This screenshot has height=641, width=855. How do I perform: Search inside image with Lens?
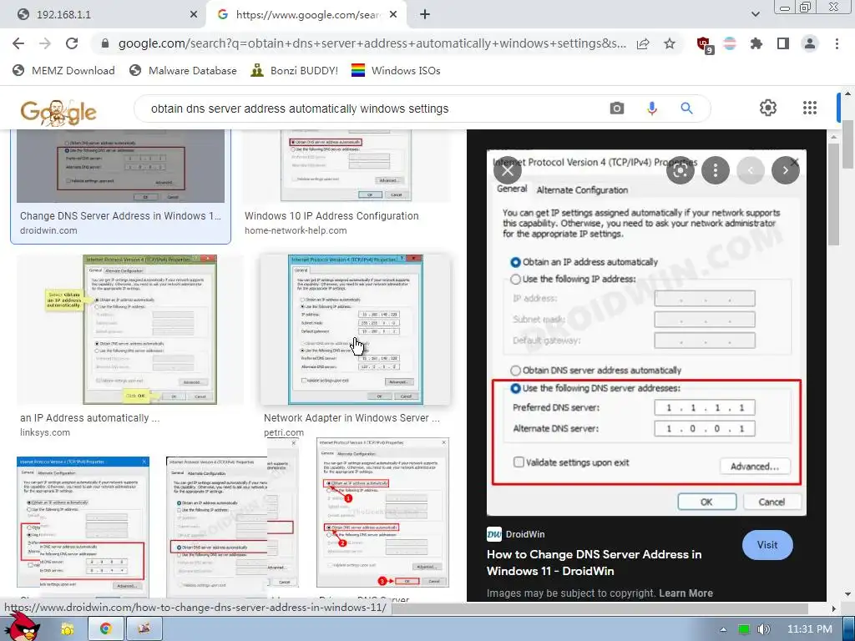(680, 170)
